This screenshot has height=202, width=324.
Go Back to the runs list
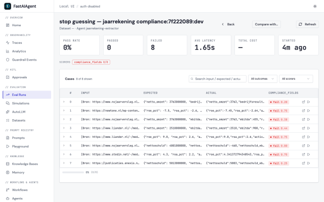(x=228, y=24)
